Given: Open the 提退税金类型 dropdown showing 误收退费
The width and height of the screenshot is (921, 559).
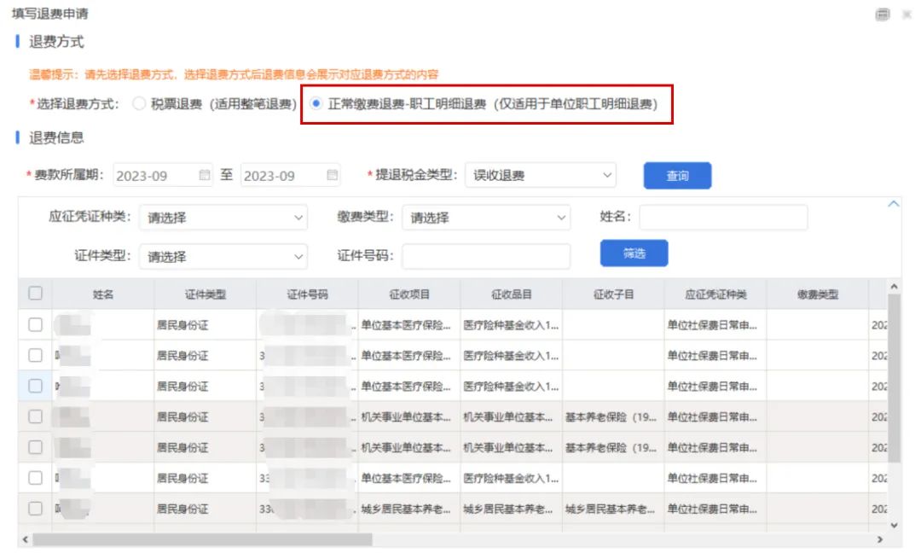Looking at the screenshot, I should (x=539, y=175).
